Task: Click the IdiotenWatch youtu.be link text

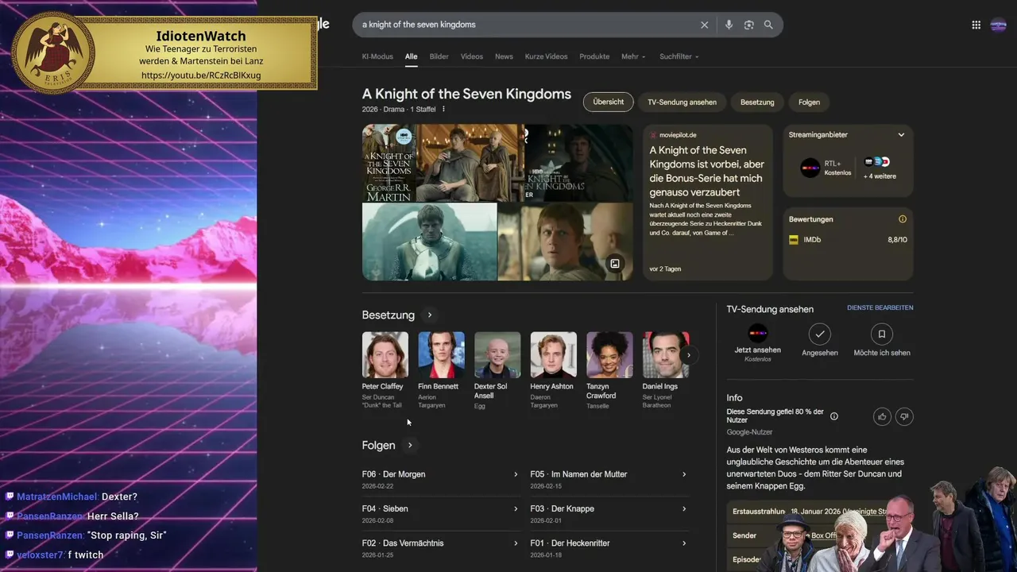Action: (201, 75)
